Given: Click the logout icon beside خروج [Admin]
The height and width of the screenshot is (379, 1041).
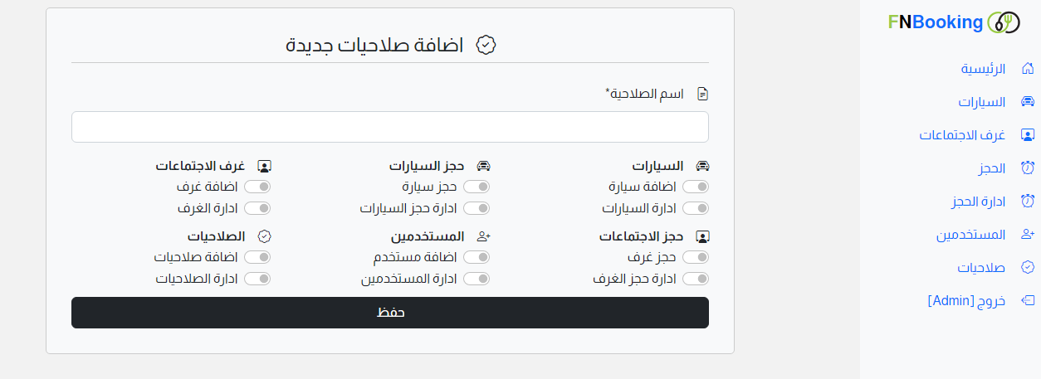Looking at the screenshot, I should pos(1027,300).
